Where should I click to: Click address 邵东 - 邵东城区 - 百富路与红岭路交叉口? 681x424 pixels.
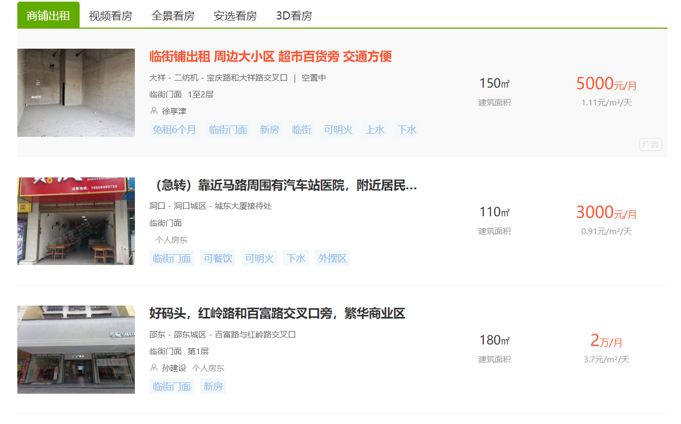click(223, 334)
